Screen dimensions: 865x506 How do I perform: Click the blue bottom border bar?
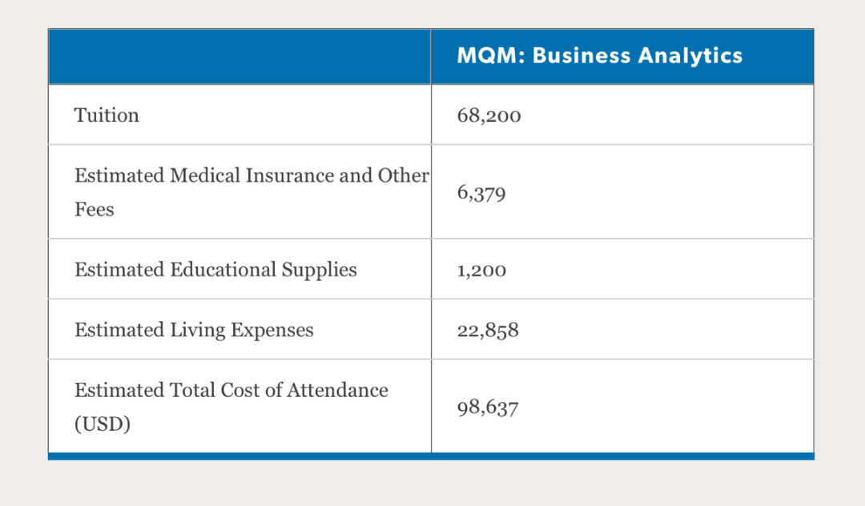point(431,456)
